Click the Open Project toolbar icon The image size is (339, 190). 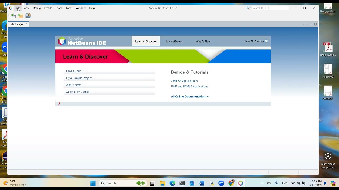(x=28, y=16)
